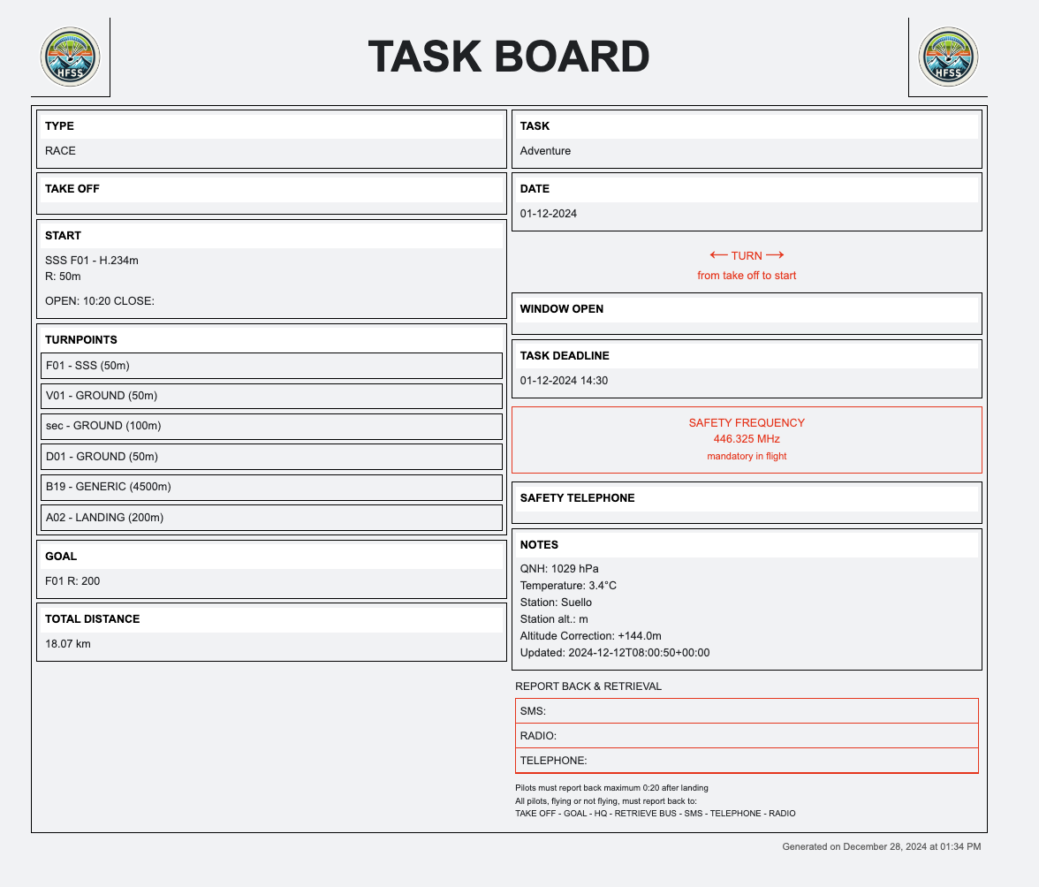Click task deadline 01-12-2024 14:30

(x=564, y=381)
